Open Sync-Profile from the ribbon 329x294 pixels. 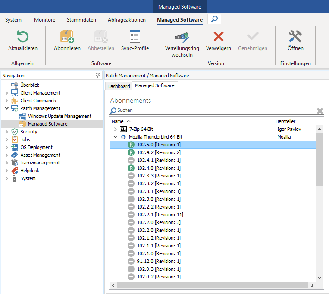pos(135,36)
